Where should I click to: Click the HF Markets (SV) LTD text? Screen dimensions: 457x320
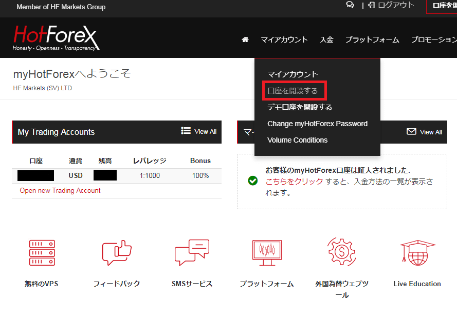[x=43, y=88]
